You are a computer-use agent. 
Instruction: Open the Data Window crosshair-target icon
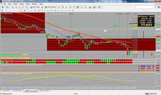(16, 7)
